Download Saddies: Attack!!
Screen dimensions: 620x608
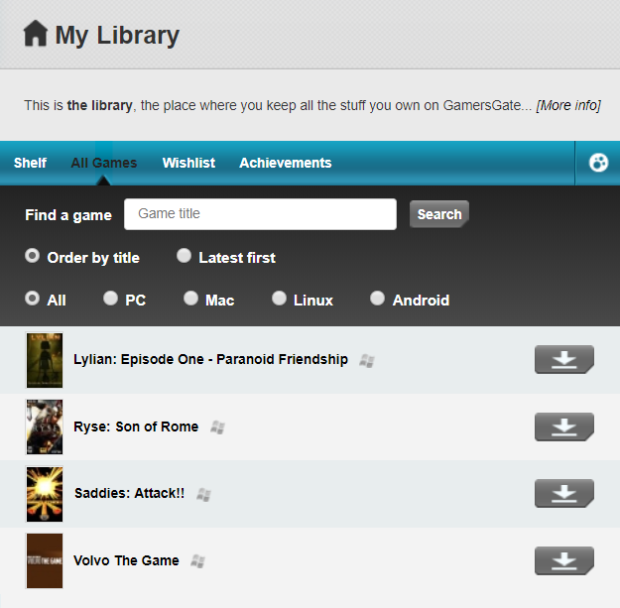563,493
